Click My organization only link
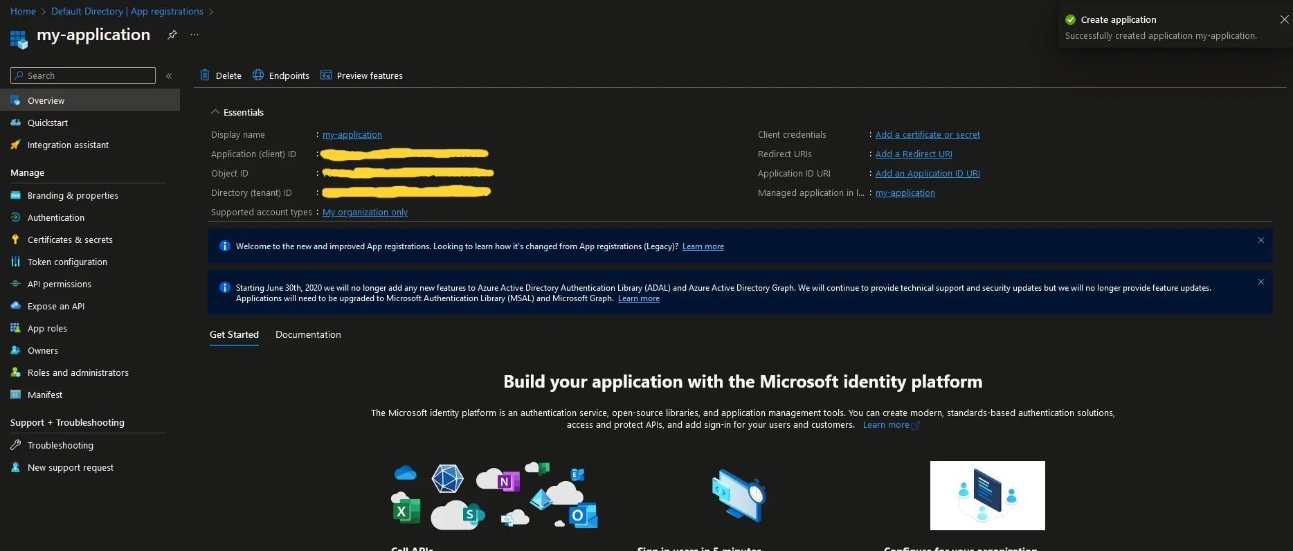This screenshot has height=551, width=1293. 365,212
